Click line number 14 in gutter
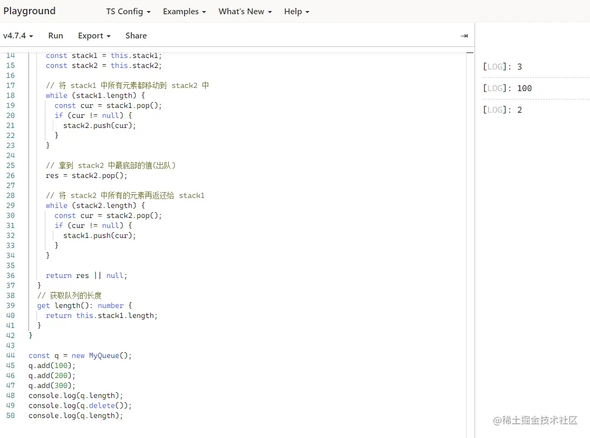Image resolution: width=590 pixels, height=438 pixels. 11,56
